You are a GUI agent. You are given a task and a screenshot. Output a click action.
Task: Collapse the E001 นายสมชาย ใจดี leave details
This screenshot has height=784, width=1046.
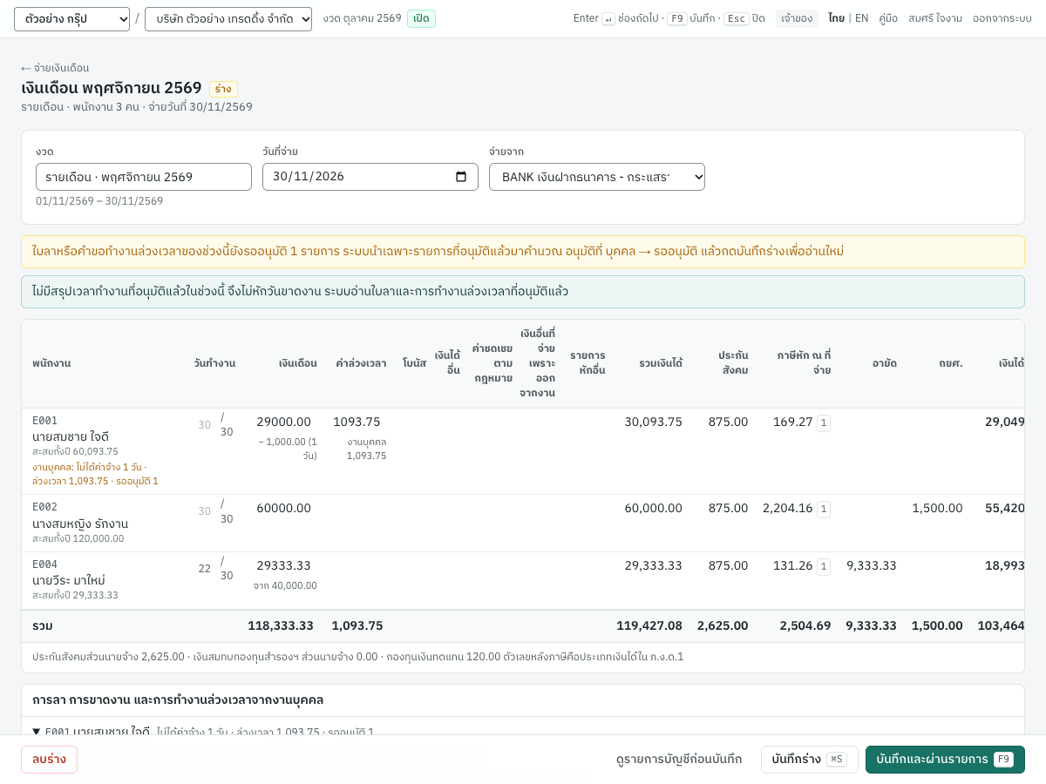click(x=36, y=731)
